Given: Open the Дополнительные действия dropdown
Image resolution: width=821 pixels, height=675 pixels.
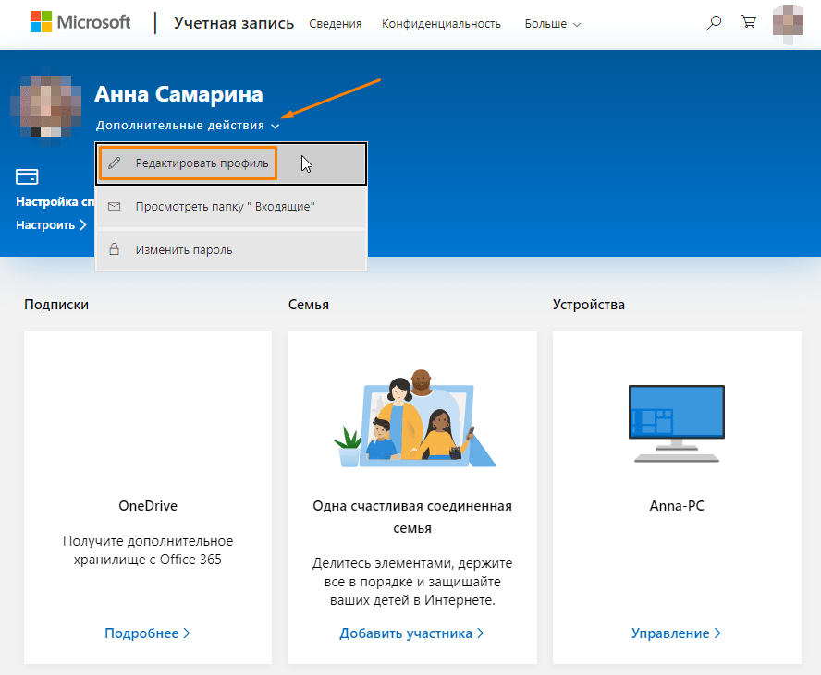Looking at the screenshot, I should click(x=184, y=126).
